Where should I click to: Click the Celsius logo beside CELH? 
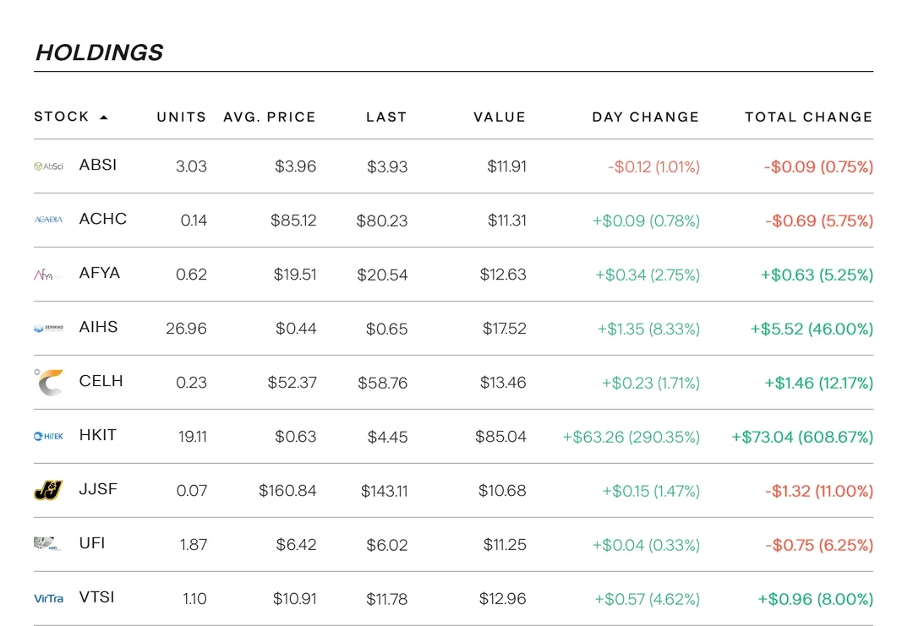coord(48,382)
